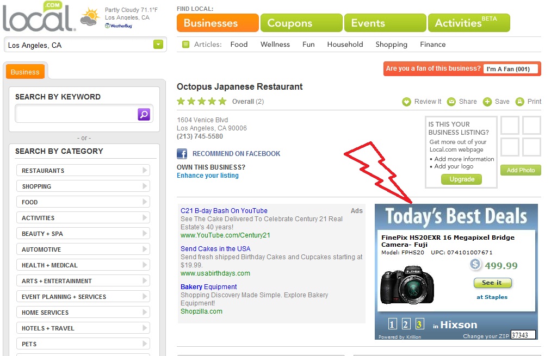Expand the Restaurants category
The height and width of the screenshot is (356, 551).
pyautogui.click(x=83, y=170)
